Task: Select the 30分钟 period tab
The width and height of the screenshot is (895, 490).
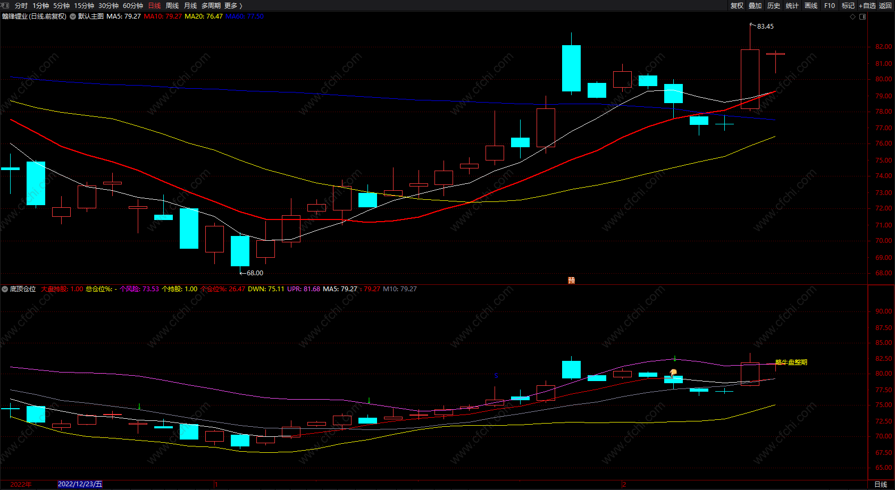Action: [108, 5]
